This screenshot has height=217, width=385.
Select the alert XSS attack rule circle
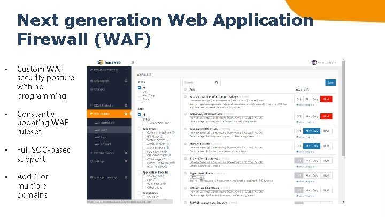[x=186, y=144]
